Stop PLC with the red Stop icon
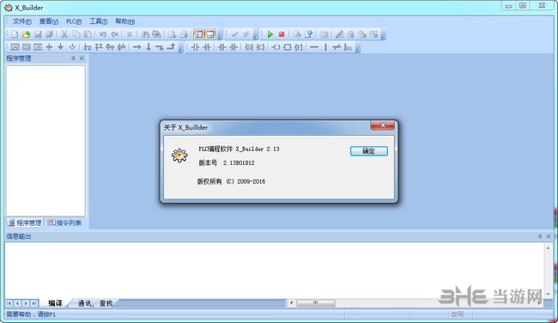This screenshot has width=558, height=323. (x=282, y=34)
